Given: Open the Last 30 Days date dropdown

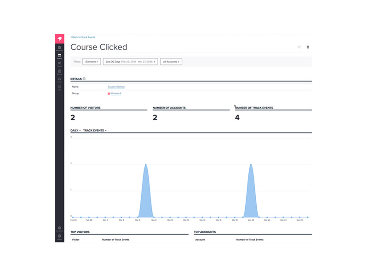Looking at the screenshot, I should tap(131, 61).
